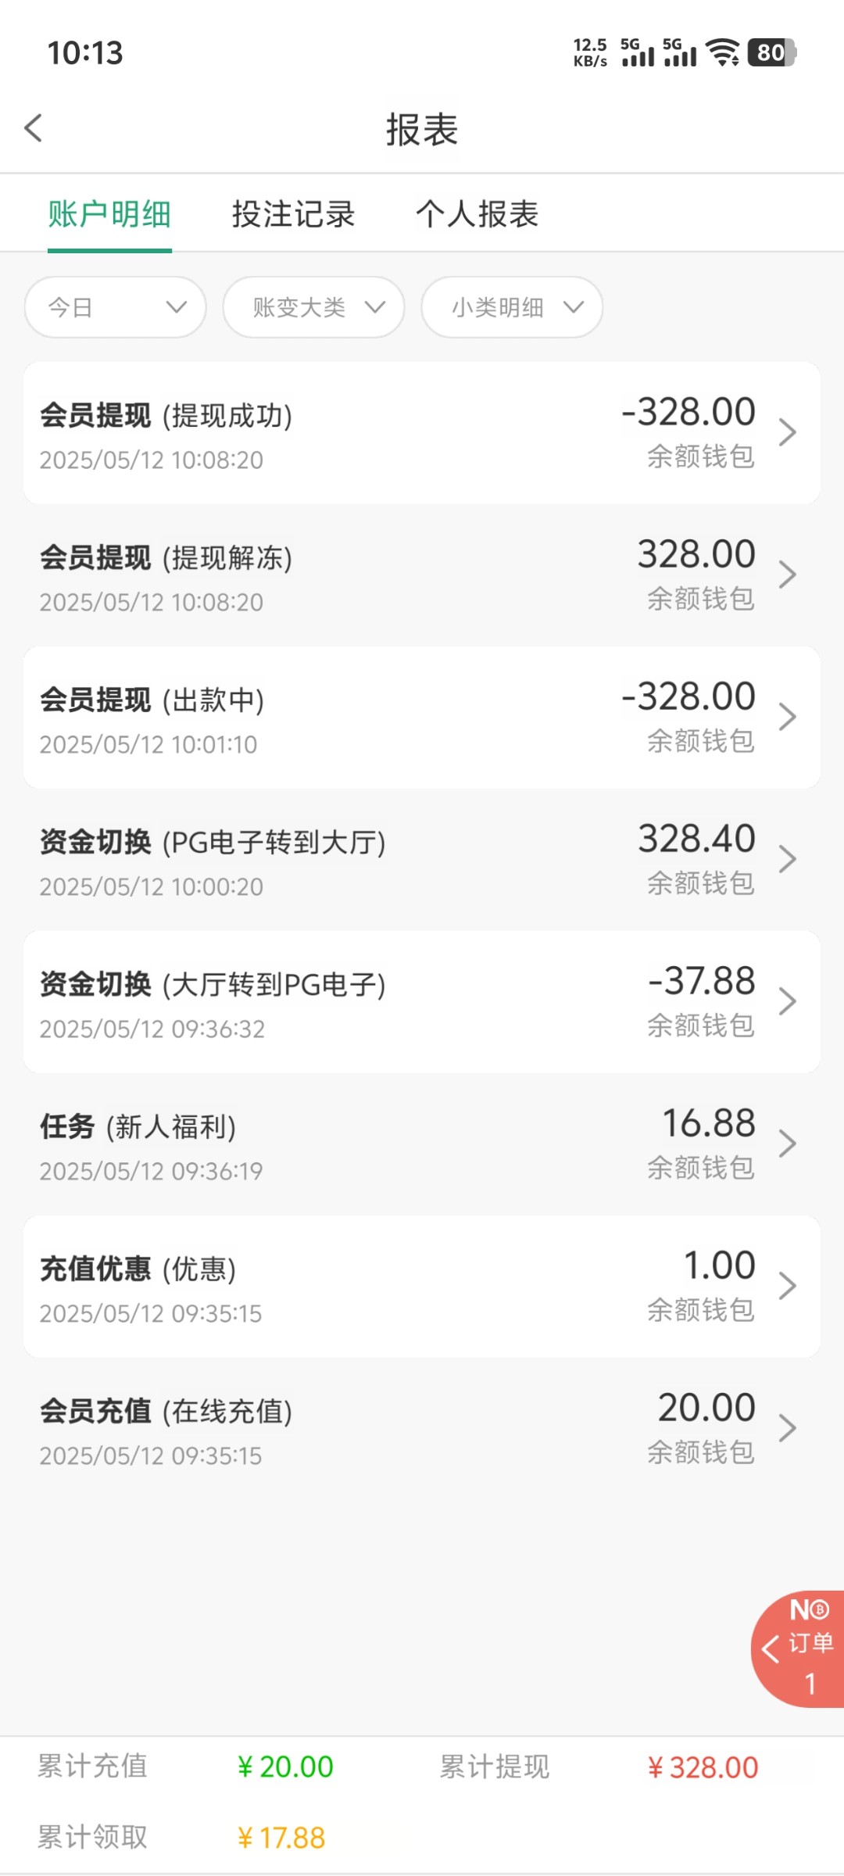
Task: Open the 大厅转到PG电子 transfer record
Action: click(422, 1001)
